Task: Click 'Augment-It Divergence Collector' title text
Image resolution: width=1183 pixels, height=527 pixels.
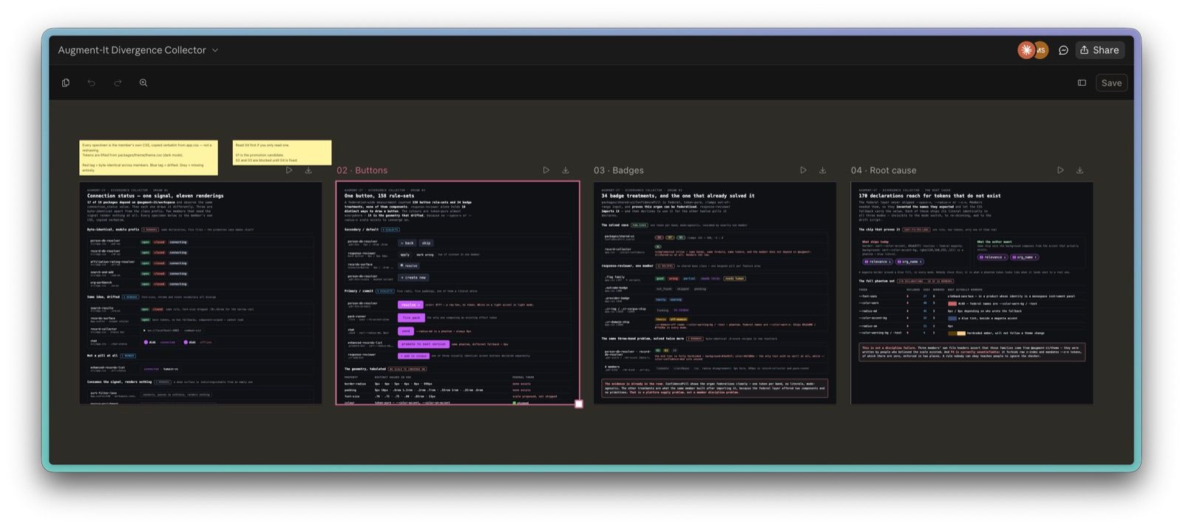Action: (x=132, y=50)
